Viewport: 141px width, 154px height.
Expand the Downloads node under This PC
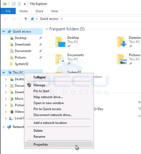coord(6,92)
